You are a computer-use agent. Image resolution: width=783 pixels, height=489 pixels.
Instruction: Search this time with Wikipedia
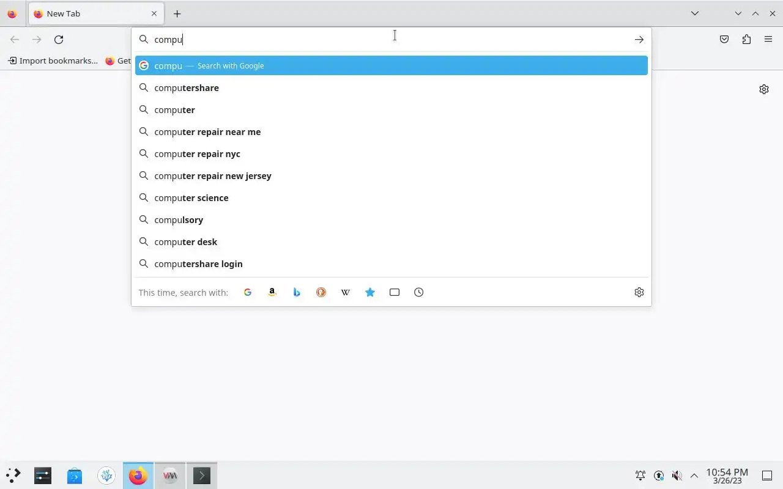[346, 292]
